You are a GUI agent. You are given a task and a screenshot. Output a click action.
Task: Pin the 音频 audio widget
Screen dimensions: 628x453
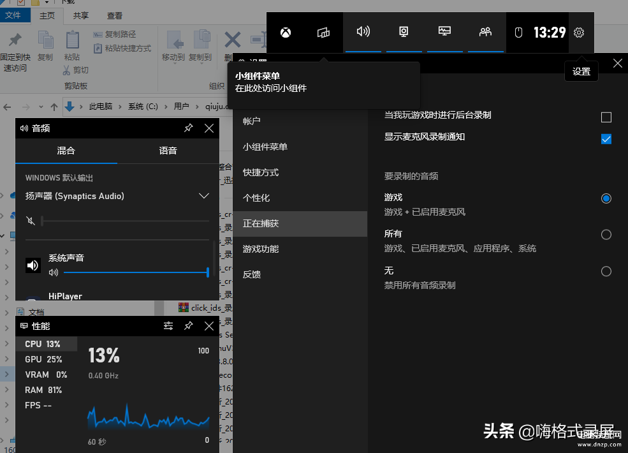188,128
